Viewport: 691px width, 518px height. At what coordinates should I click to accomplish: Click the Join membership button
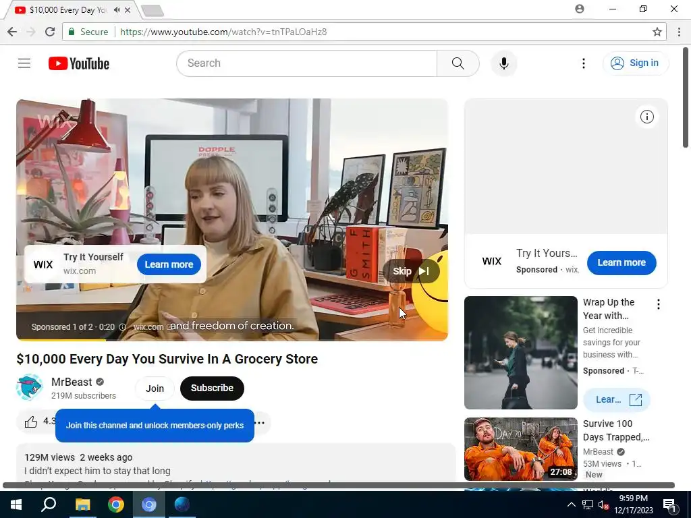pyautogui.click(x=155, y=388)
